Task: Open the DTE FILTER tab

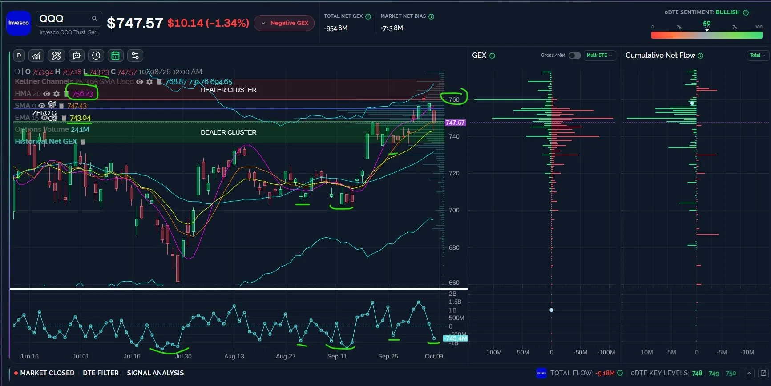Action: tap(101, 373)
